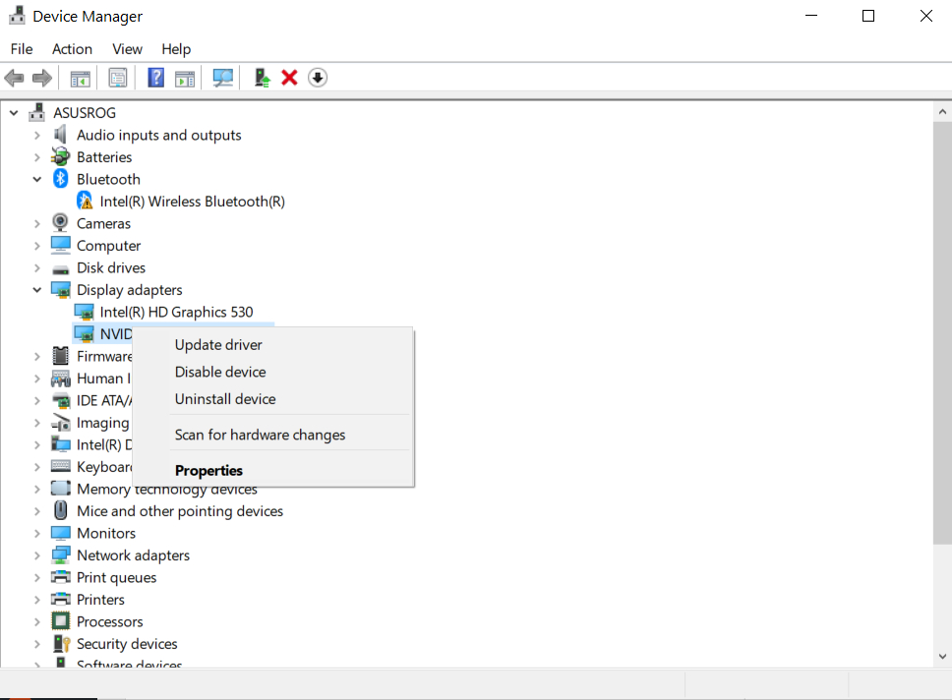The image size is (952, 700).
Task: Click the Batteries category icon
Action: tap(60, 156)
